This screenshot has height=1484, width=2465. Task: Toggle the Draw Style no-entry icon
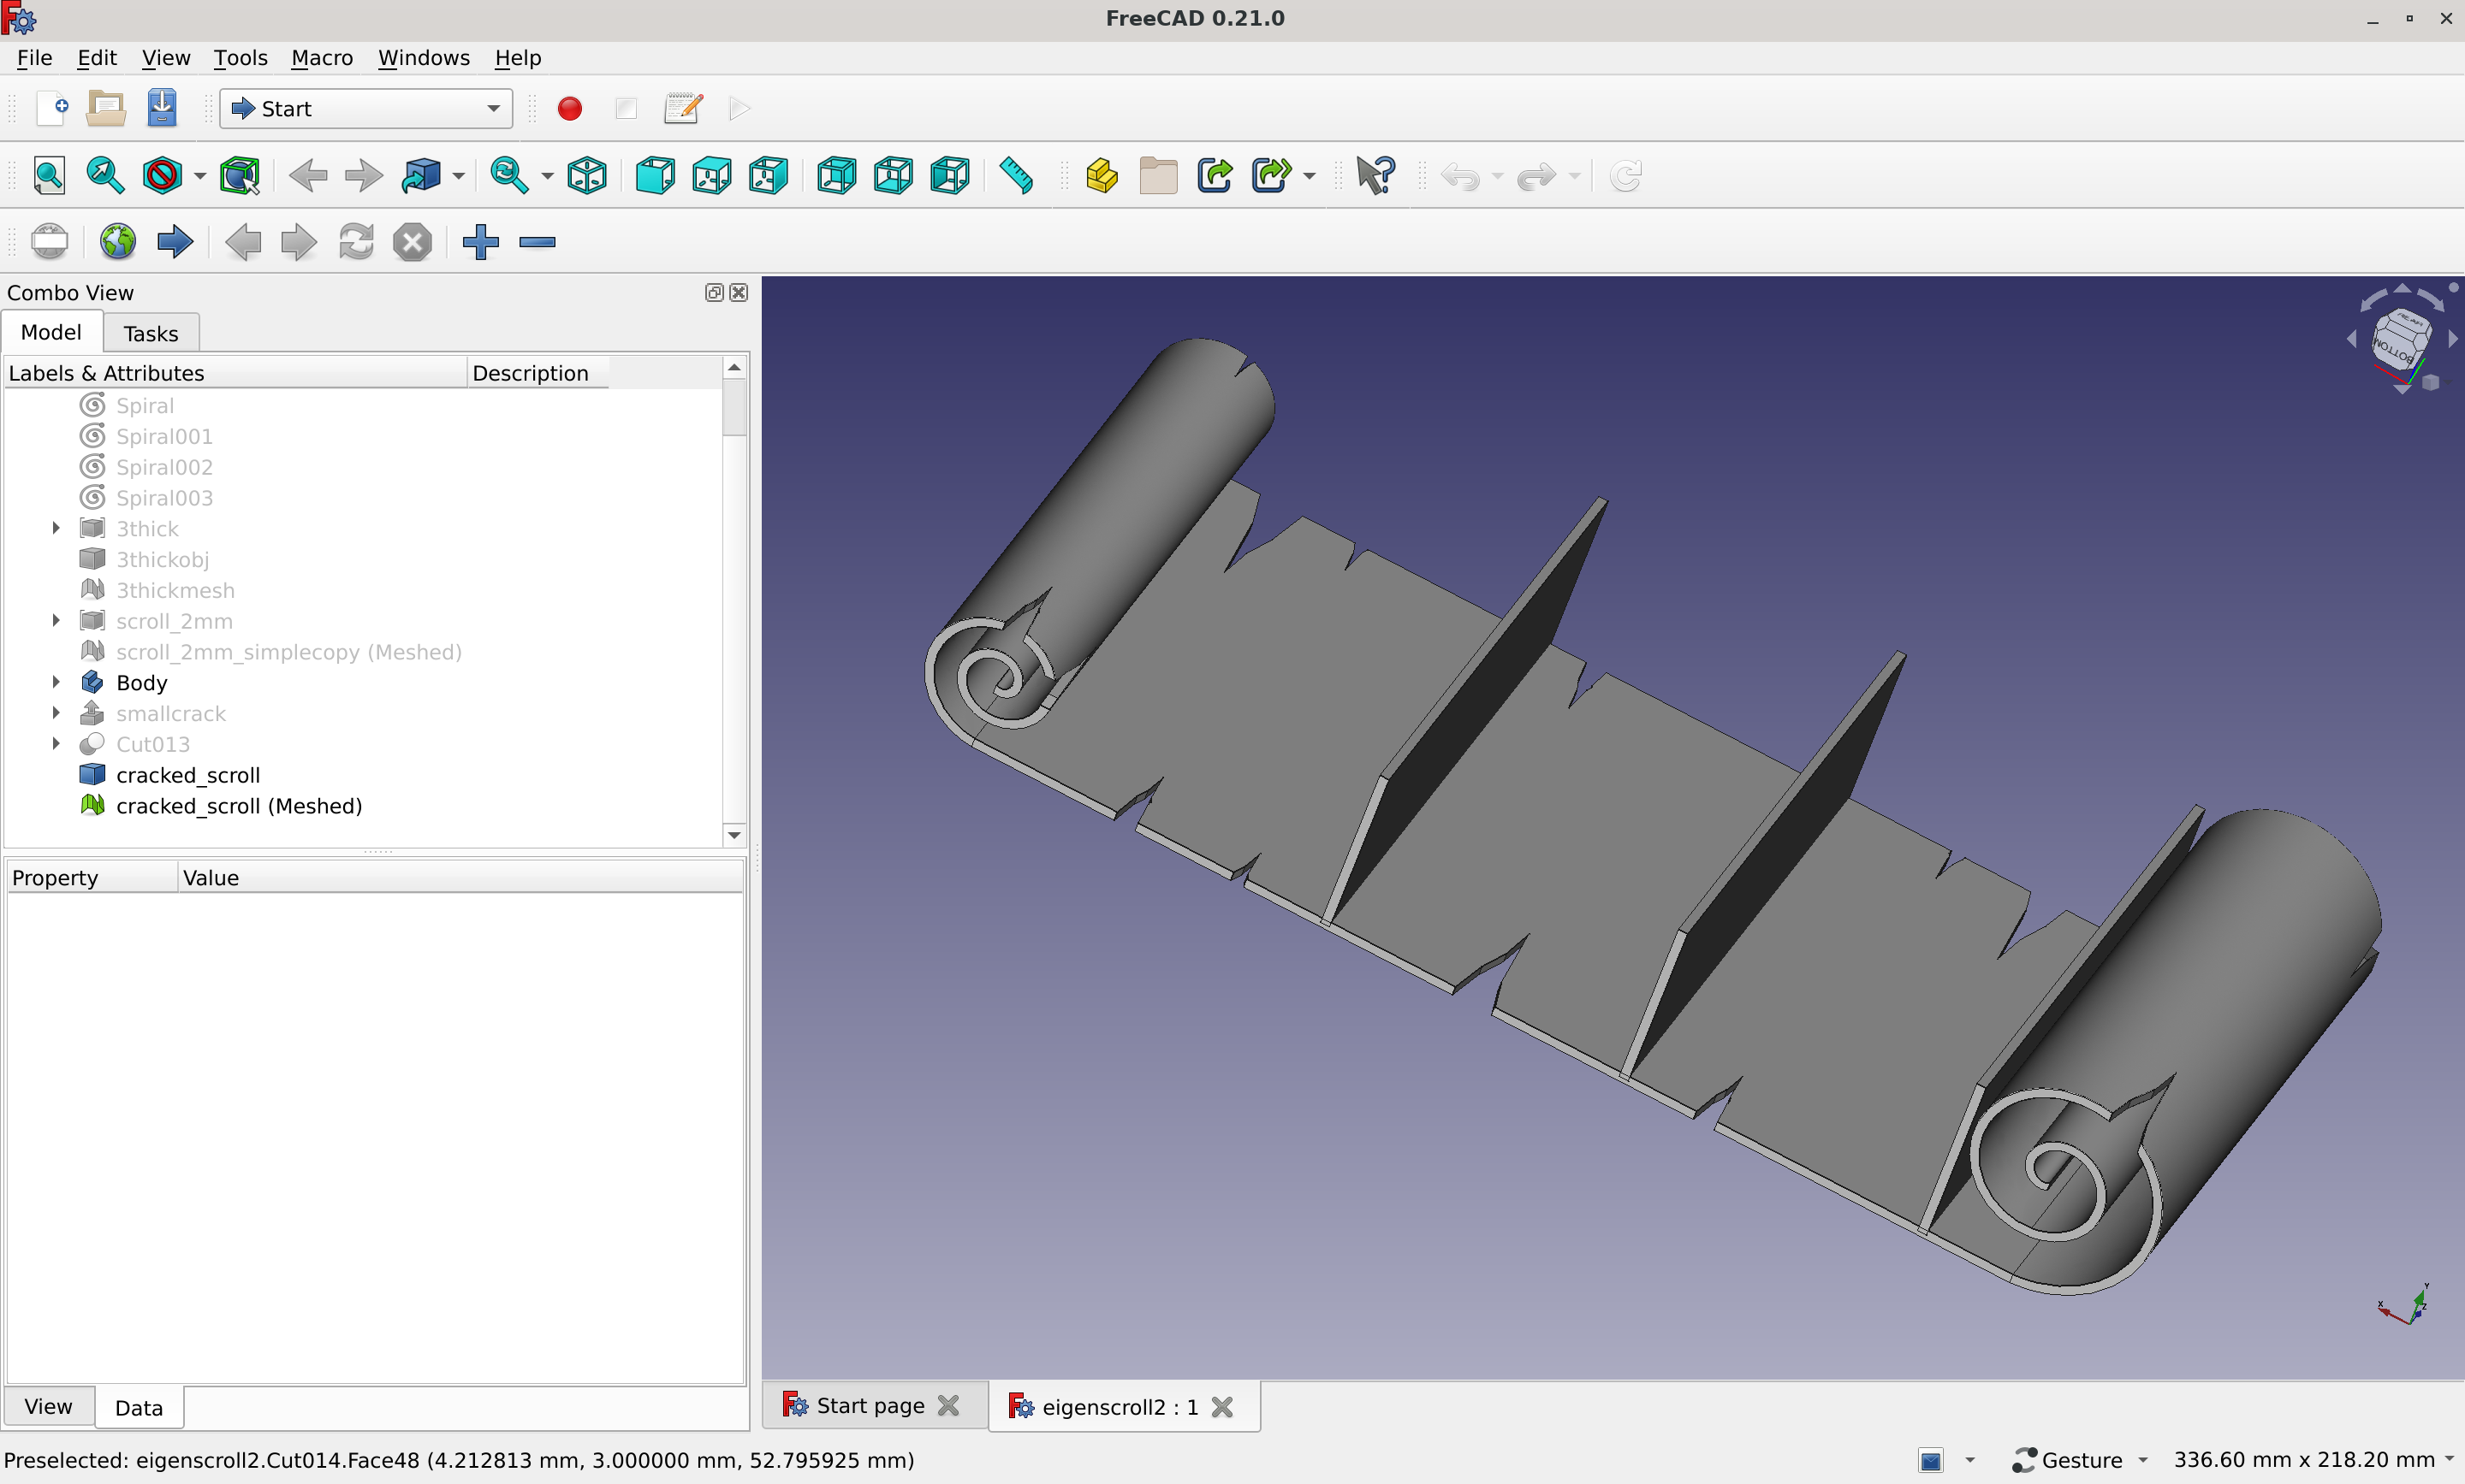[x=162, y=176]
